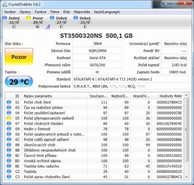Click the Písmena oddílů field H:
Image resolution: width=194 pixels, height=185 pixels.
[97, 72]
